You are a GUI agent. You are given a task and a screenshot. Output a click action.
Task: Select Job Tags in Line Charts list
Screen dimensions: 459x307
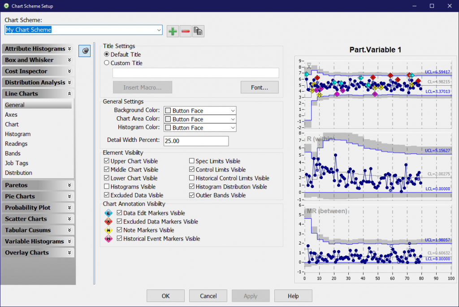pyautogui.click(x=16, y=163)
